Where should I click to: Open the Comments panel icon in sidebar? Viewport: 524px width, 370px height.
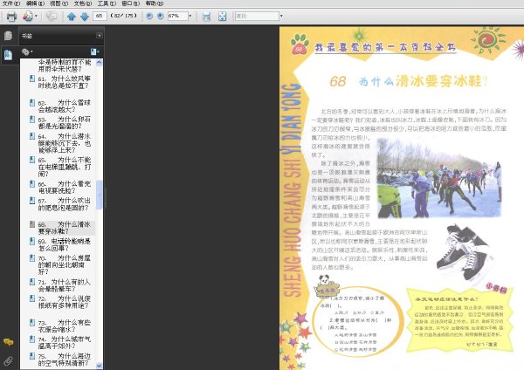click(x=9, y=342)
